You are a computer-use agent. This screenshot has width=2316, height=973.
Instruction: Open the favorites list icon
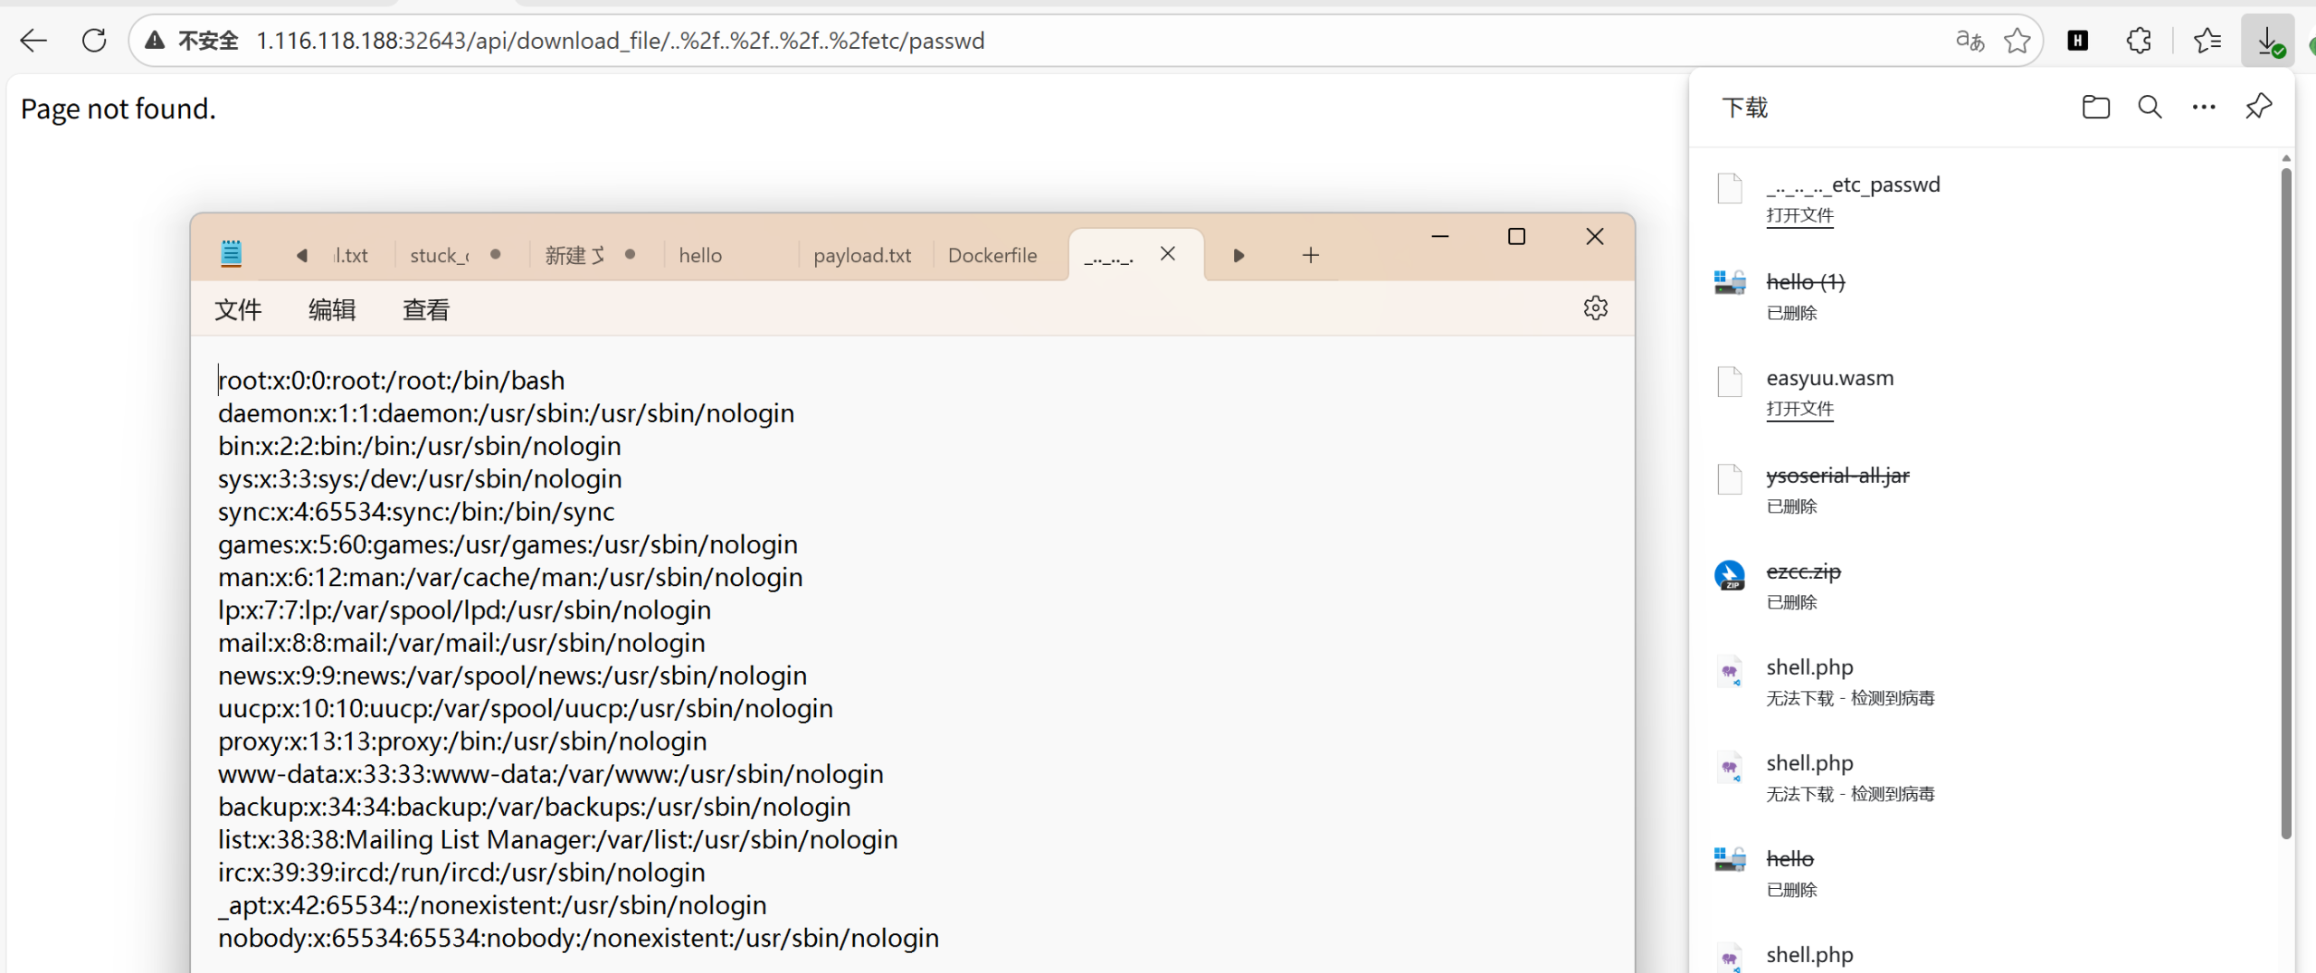(2207, 41)
